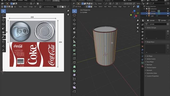Select the Shrink/Fatten tool
The image size is (170, 96).
click(x=74, y=83)
